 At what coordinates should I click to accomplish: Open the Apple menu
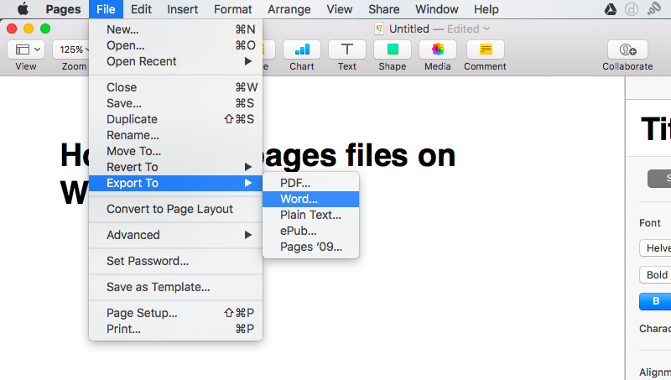[x=23, y=9]
